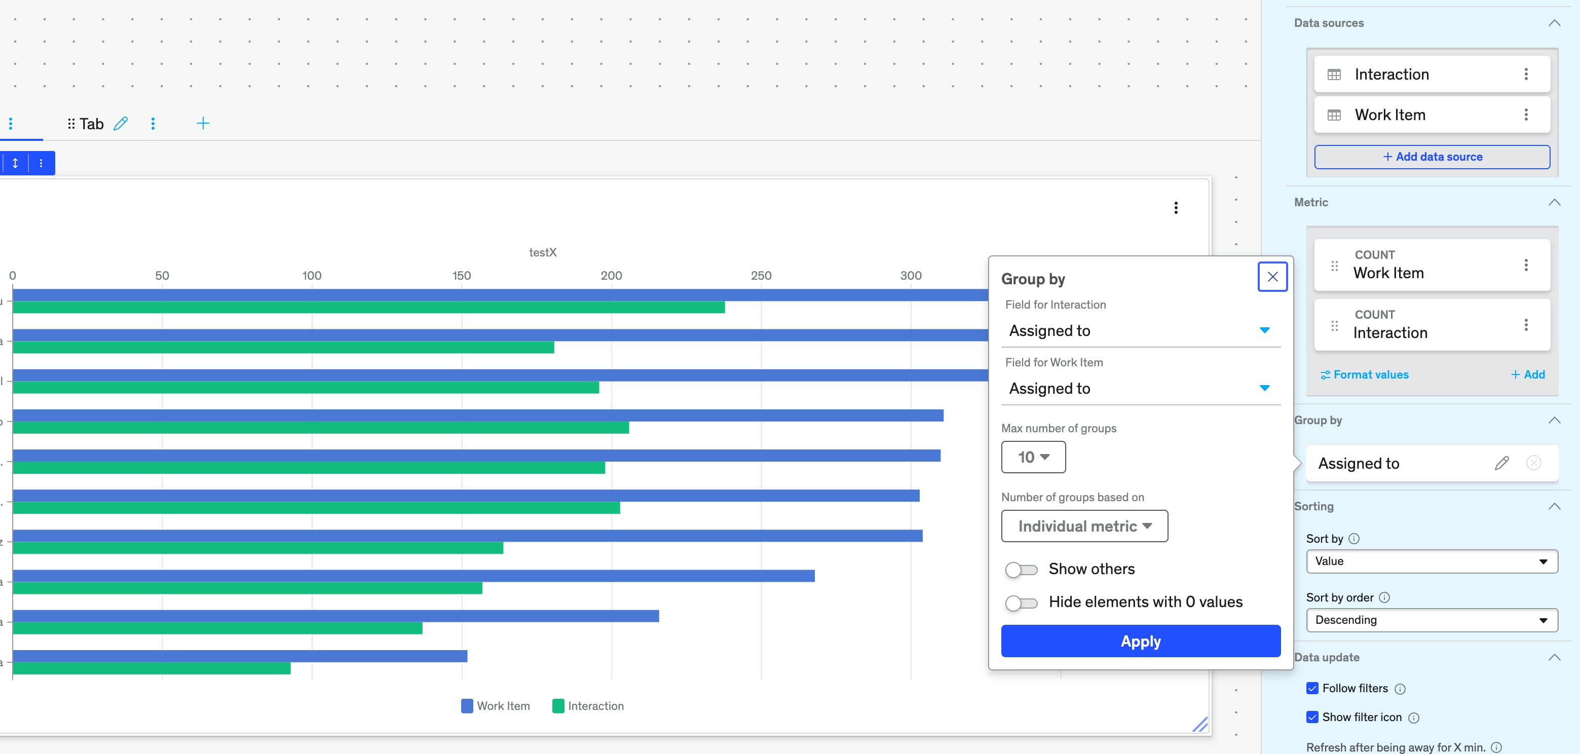Open Max number of groups dropdown
1580x754 pixels.
[x=1033, y=457]
